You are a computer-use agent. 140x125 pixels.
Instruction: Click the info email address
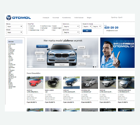point(112,30)
